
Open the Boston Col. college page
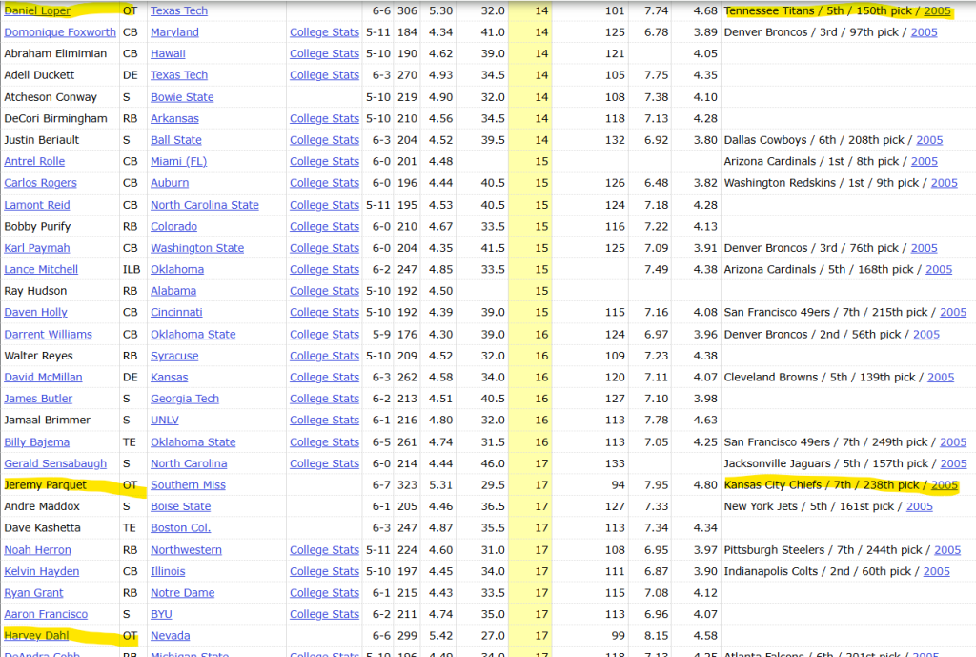tap(180, 528)
